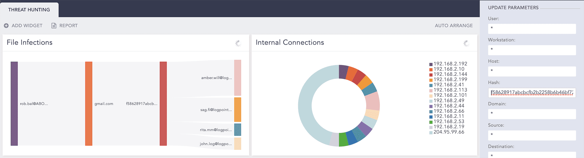Click the 192.168.2.144 legend swatch
The width and height of the screenshot is (584, 158).
pos(431,75)
